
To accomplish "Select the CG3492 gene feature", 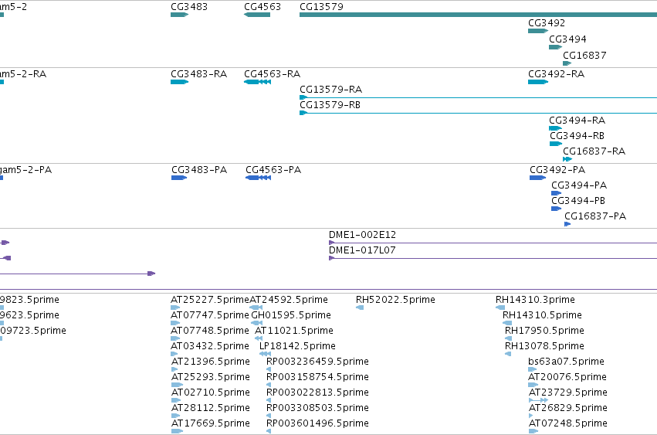I will click(538, 31).
